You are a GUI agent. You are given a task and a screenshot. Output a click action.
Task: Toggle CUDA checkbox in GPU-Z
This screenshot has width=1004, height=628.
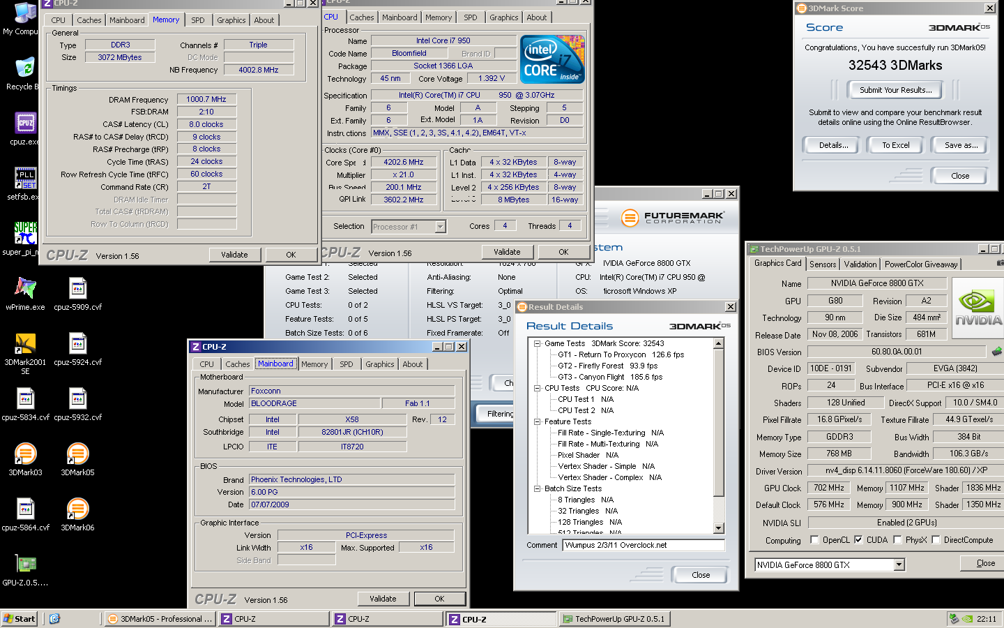858,539
